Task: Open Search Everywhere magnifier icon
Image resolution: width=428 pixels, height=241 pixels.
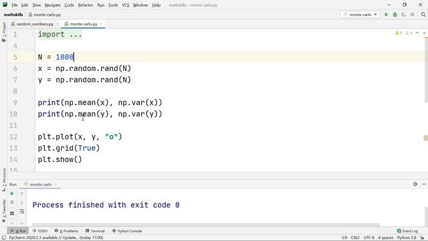Action: point(423,15)
